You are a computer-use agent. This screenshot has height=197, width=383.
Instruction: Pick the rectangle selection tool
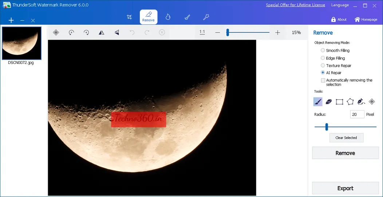coord(339,102)
